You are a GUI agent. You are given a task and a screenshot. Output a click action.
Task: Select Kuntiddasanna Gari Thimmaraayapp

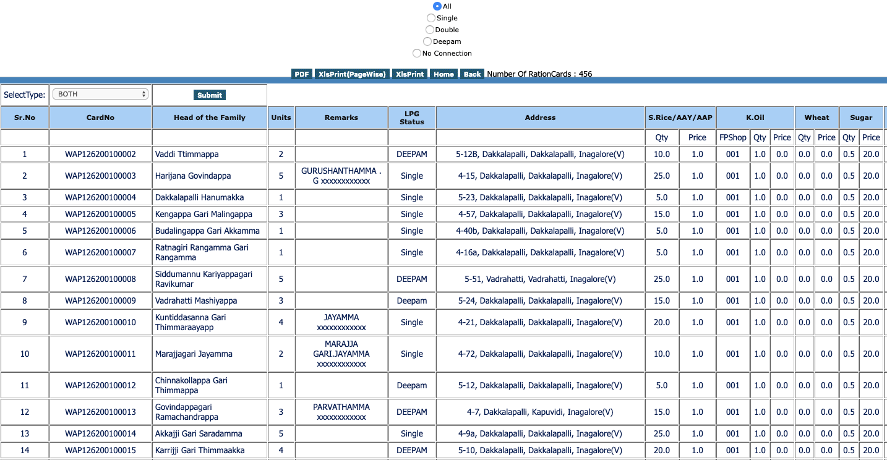[x=191, y=322]
